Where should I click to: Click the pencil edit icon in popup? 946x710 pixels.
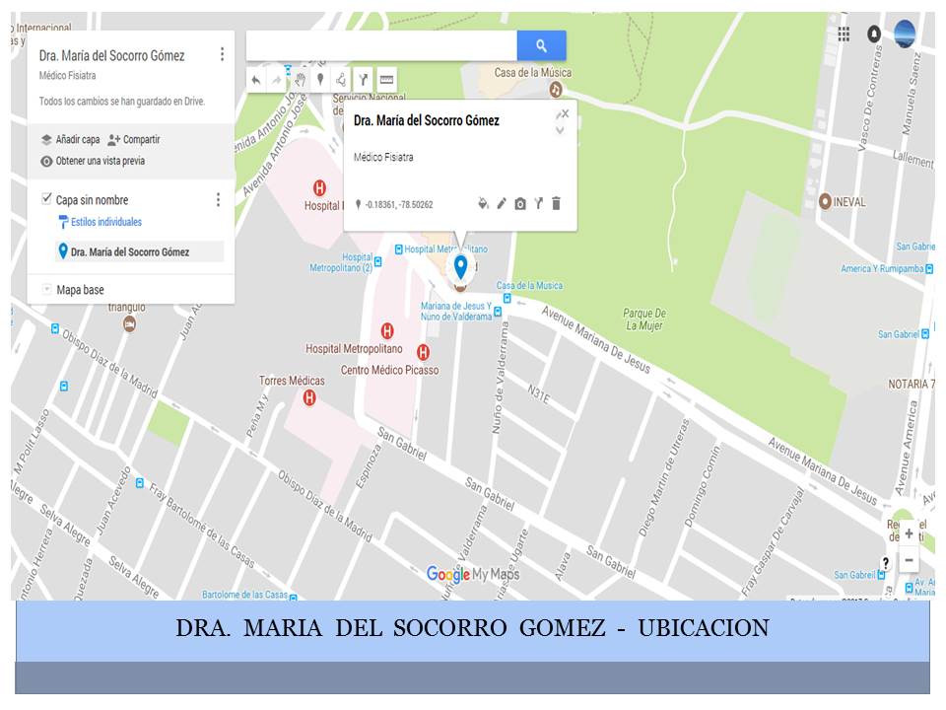click(502, 204)
